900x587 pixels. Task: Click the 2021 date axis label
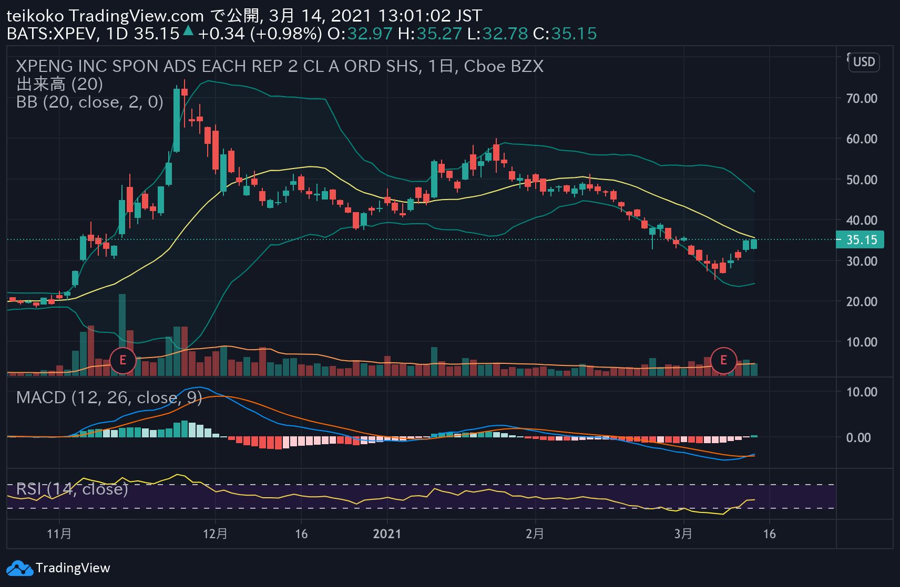387,534
